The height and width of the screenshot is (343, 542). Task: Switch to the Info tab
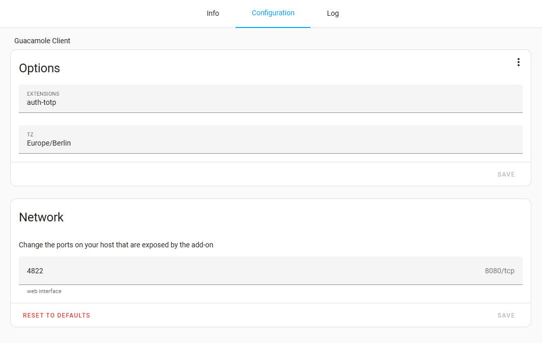(x=213, y=13)
